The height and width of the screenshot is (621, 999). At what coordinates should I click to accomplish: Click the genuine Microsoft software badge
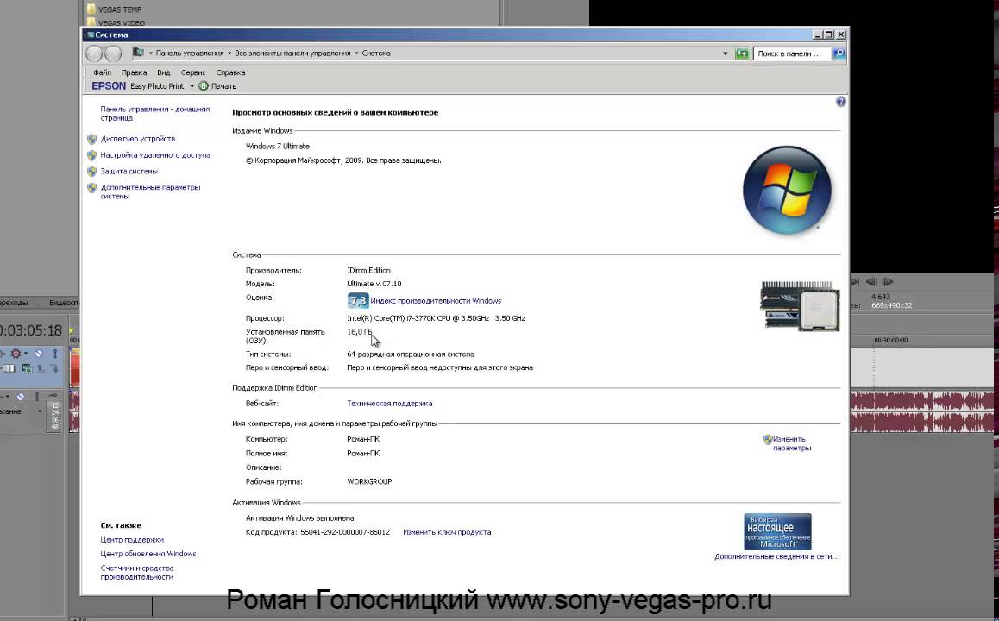(x=777, y=532)
